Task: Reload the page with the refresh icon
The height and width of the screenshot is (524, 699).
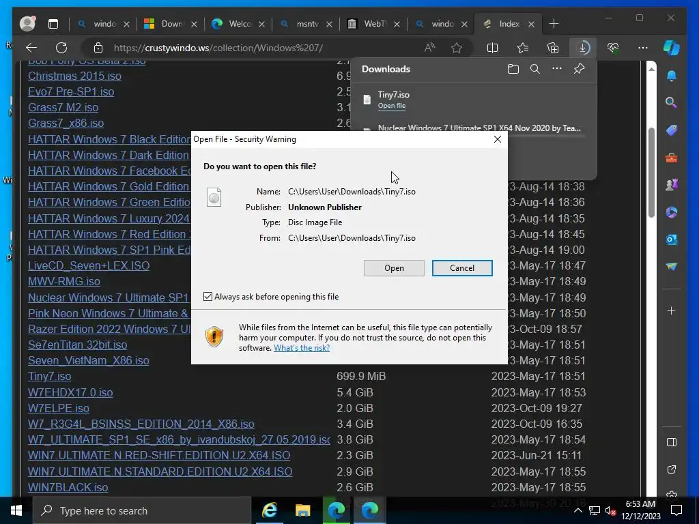Action: click(61, 48)
